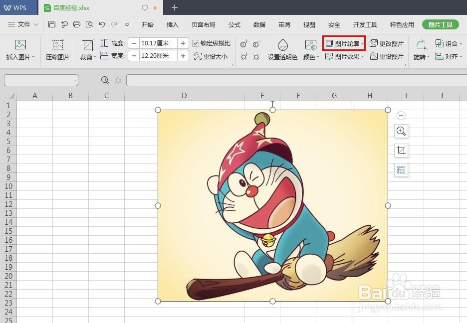Decrease contrast with the half-circle minus icon
467x323 pixels.
[x=256, y=44]
